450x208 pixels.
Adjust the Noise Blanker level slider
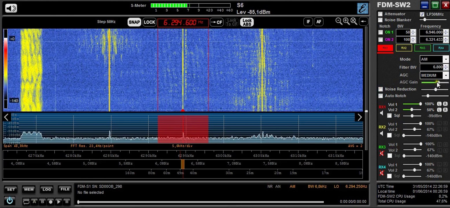click(x=433, y=20)
